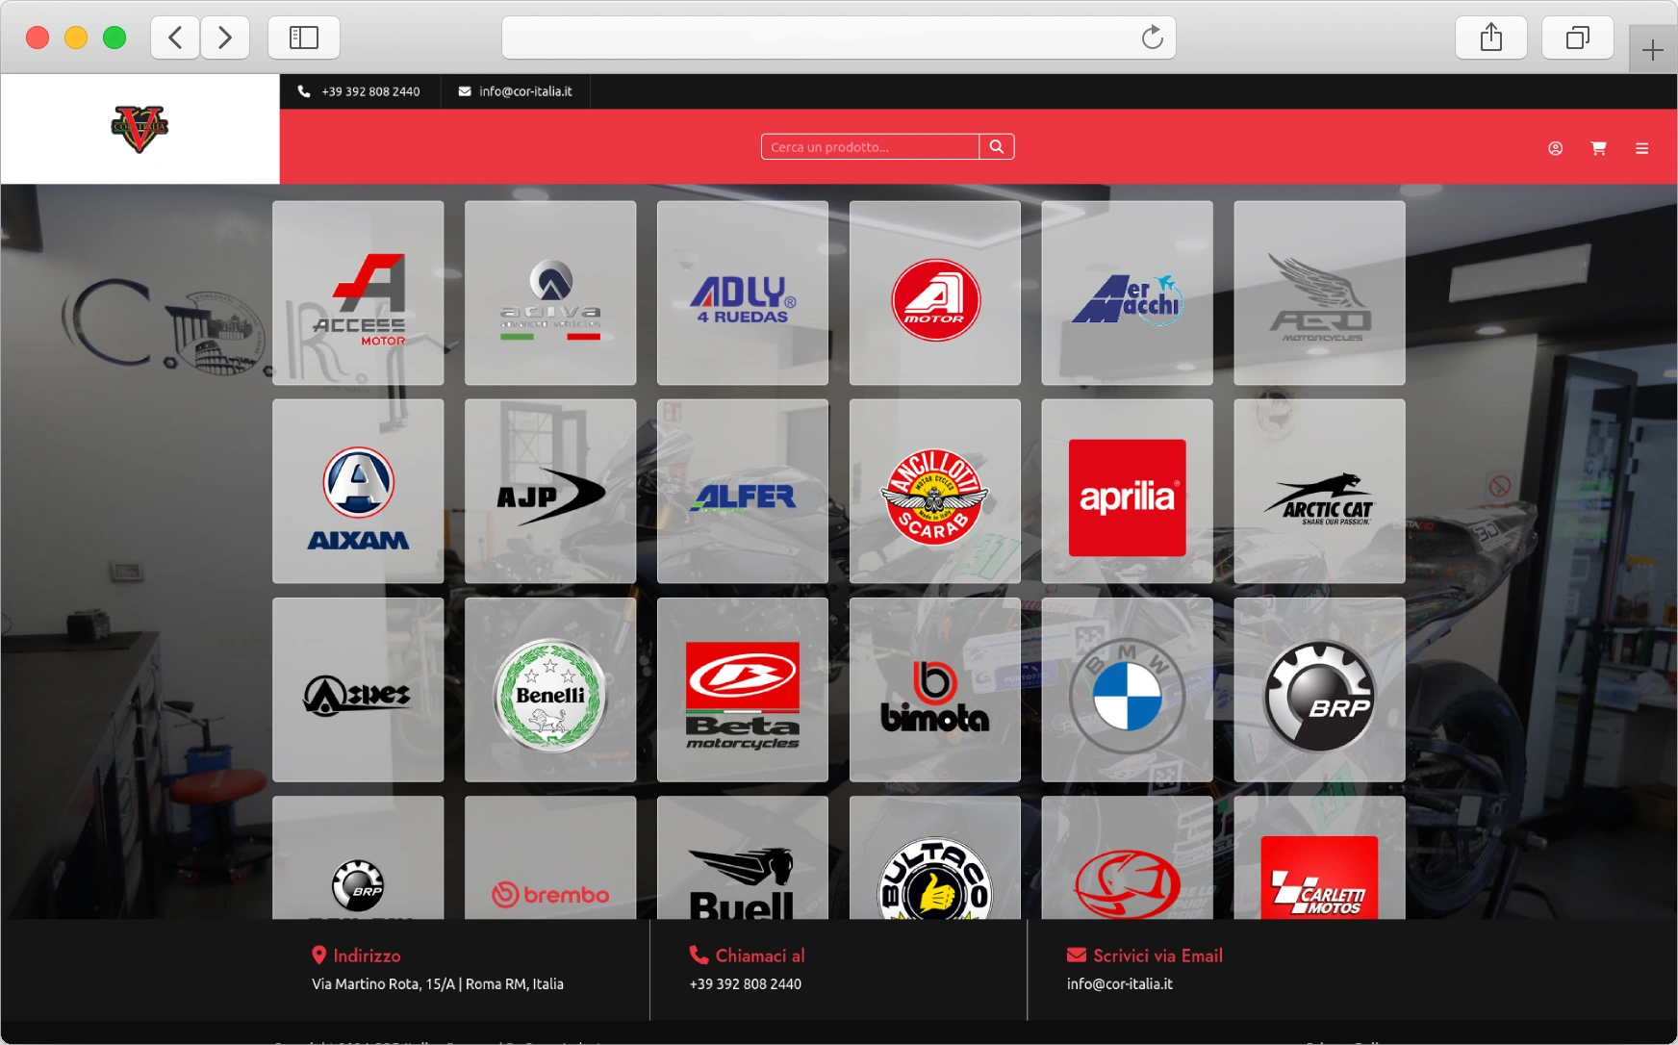Viewport: 1678px width, 1045px height.
Task: Toggle the Safari sidebar
Action: coord(304,38)
